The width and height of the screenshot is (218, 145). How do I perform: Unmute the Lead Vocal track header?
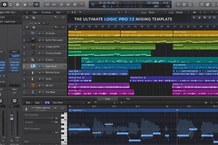coord(40,66)
